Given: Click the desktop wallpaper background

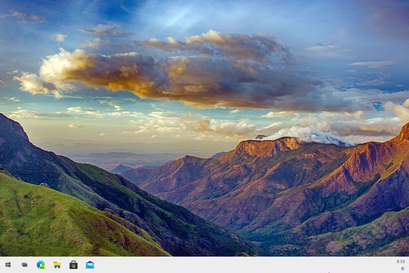Looking at the screenshot, I should pos(204,136).
